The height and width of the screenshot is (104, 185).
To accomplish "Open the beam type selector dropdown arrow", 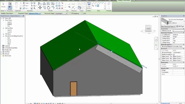I will (184, 21).
